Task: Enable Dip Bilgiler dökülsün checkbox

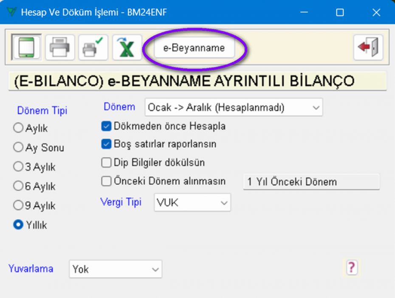Action: coord(106,163)
